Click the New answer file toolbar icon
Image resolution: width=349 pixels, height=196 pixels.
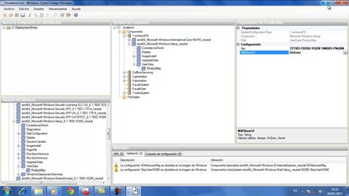5,15
